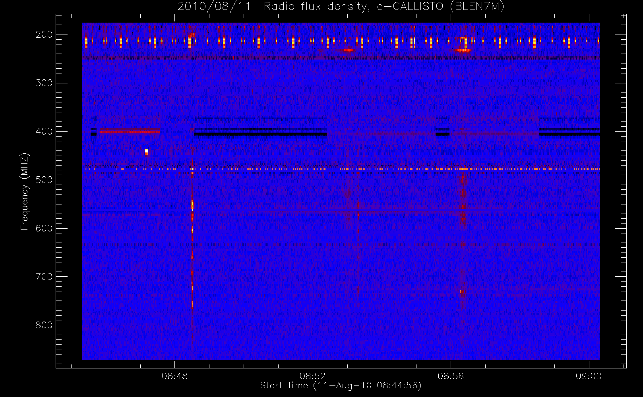
Task: Click the 400 frequency tick label
Action: [x=44, y=131]
